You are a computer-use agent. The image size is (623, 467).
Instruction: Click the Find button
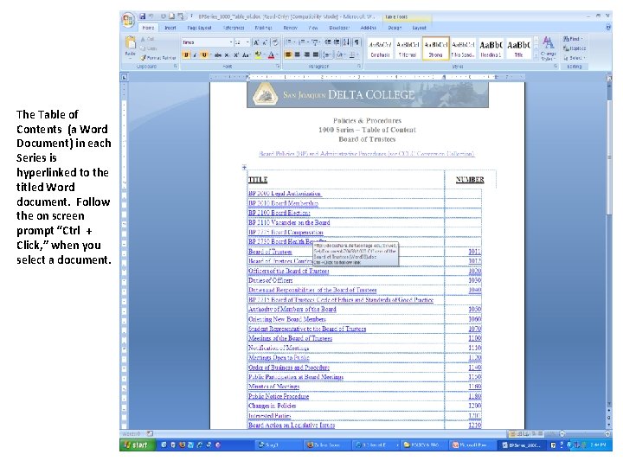pyautogui.click(x=573, y=39)
